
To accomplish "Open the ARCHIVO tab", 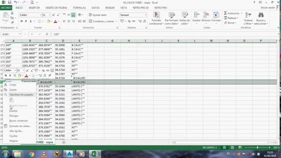I will (x=6, y=8).
